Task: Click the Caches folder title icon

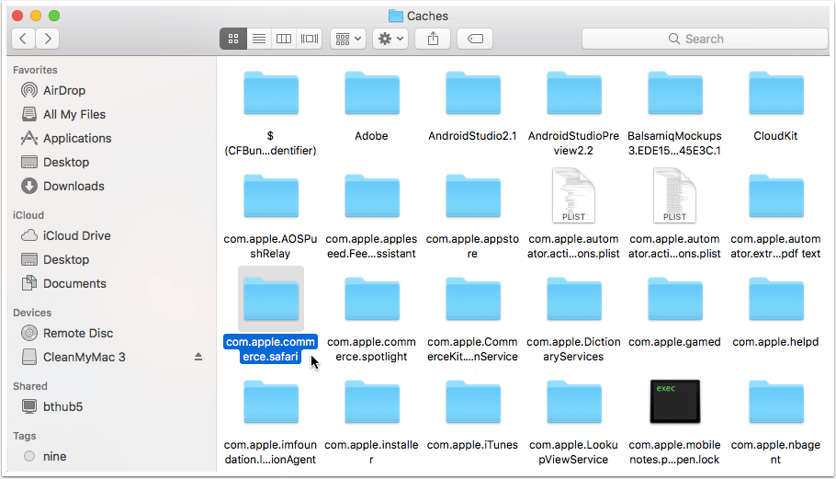Action: pyautogui.click(x=396, y=16)
